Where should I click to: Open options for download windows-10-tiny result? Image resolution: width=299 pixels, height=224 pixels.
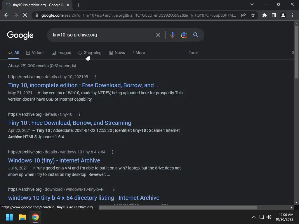[114, 189]
